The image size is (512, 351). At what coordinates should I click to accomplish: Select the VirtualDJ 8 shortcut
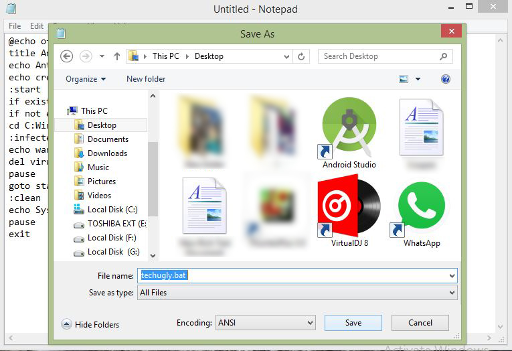(349, 211)
